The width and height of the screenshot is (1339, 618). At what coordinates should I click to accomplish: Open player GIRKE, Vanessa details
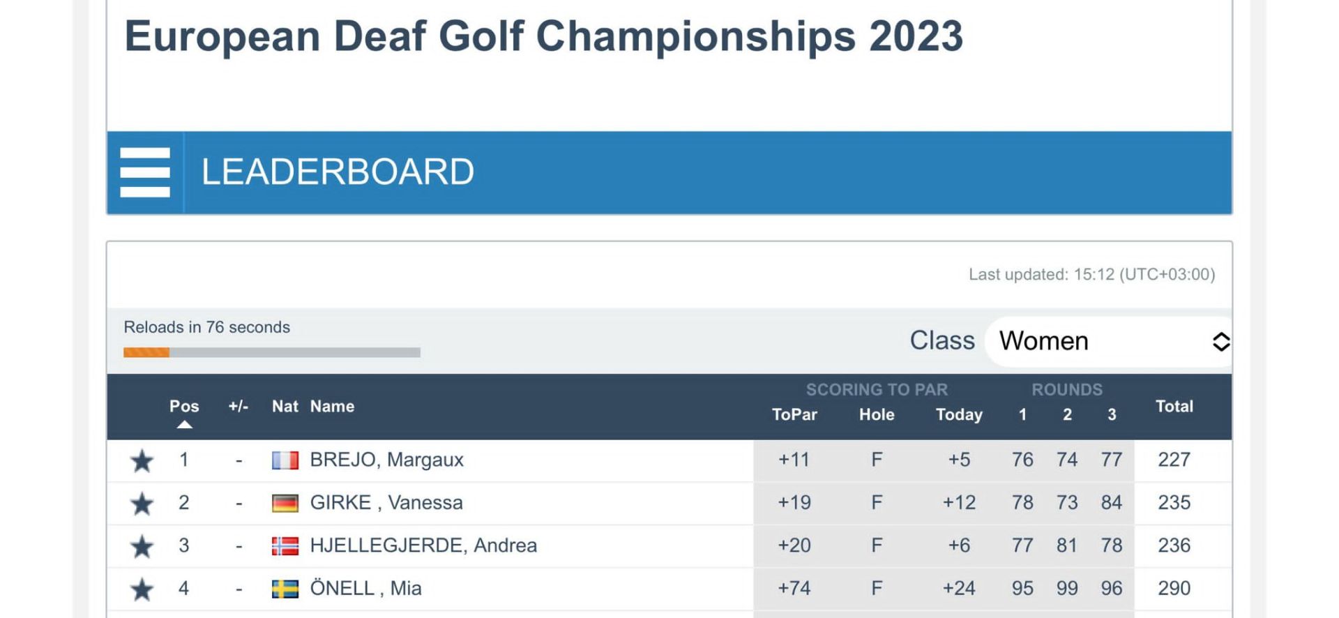pos(386,502)
